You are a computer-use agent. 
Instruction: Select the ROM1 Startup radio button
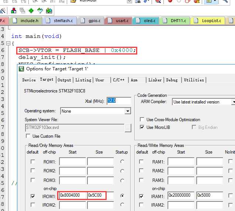tap(122, 162)
